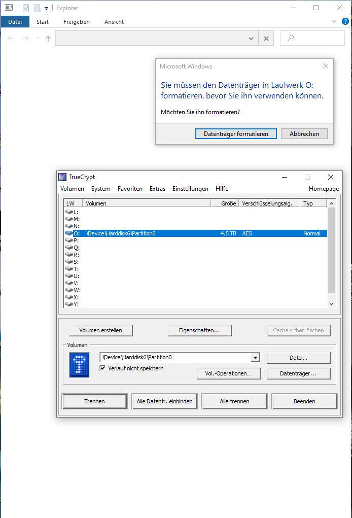Screen dimensions: 352x518
Task: Click the Volumen column header in list
Action: pyautogui.click(x=147, y=203)
